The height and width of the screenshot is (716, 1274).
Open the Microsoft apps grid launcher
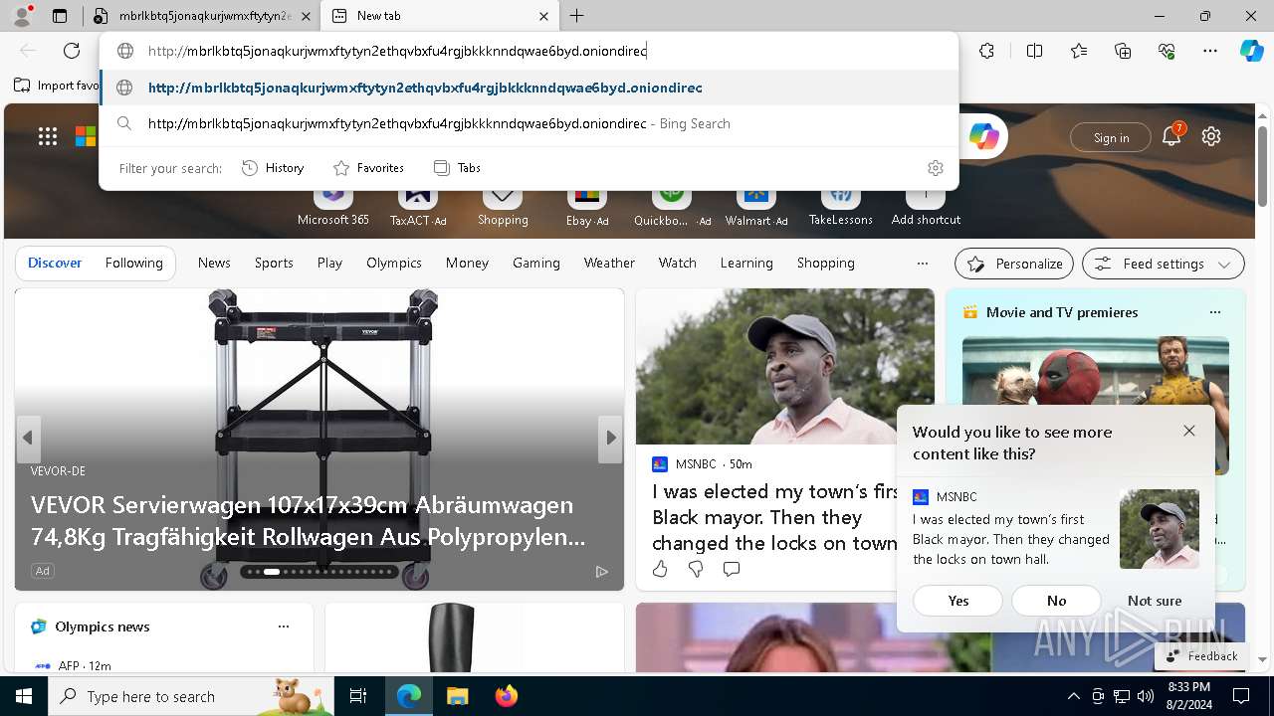[x=47, y=137]
